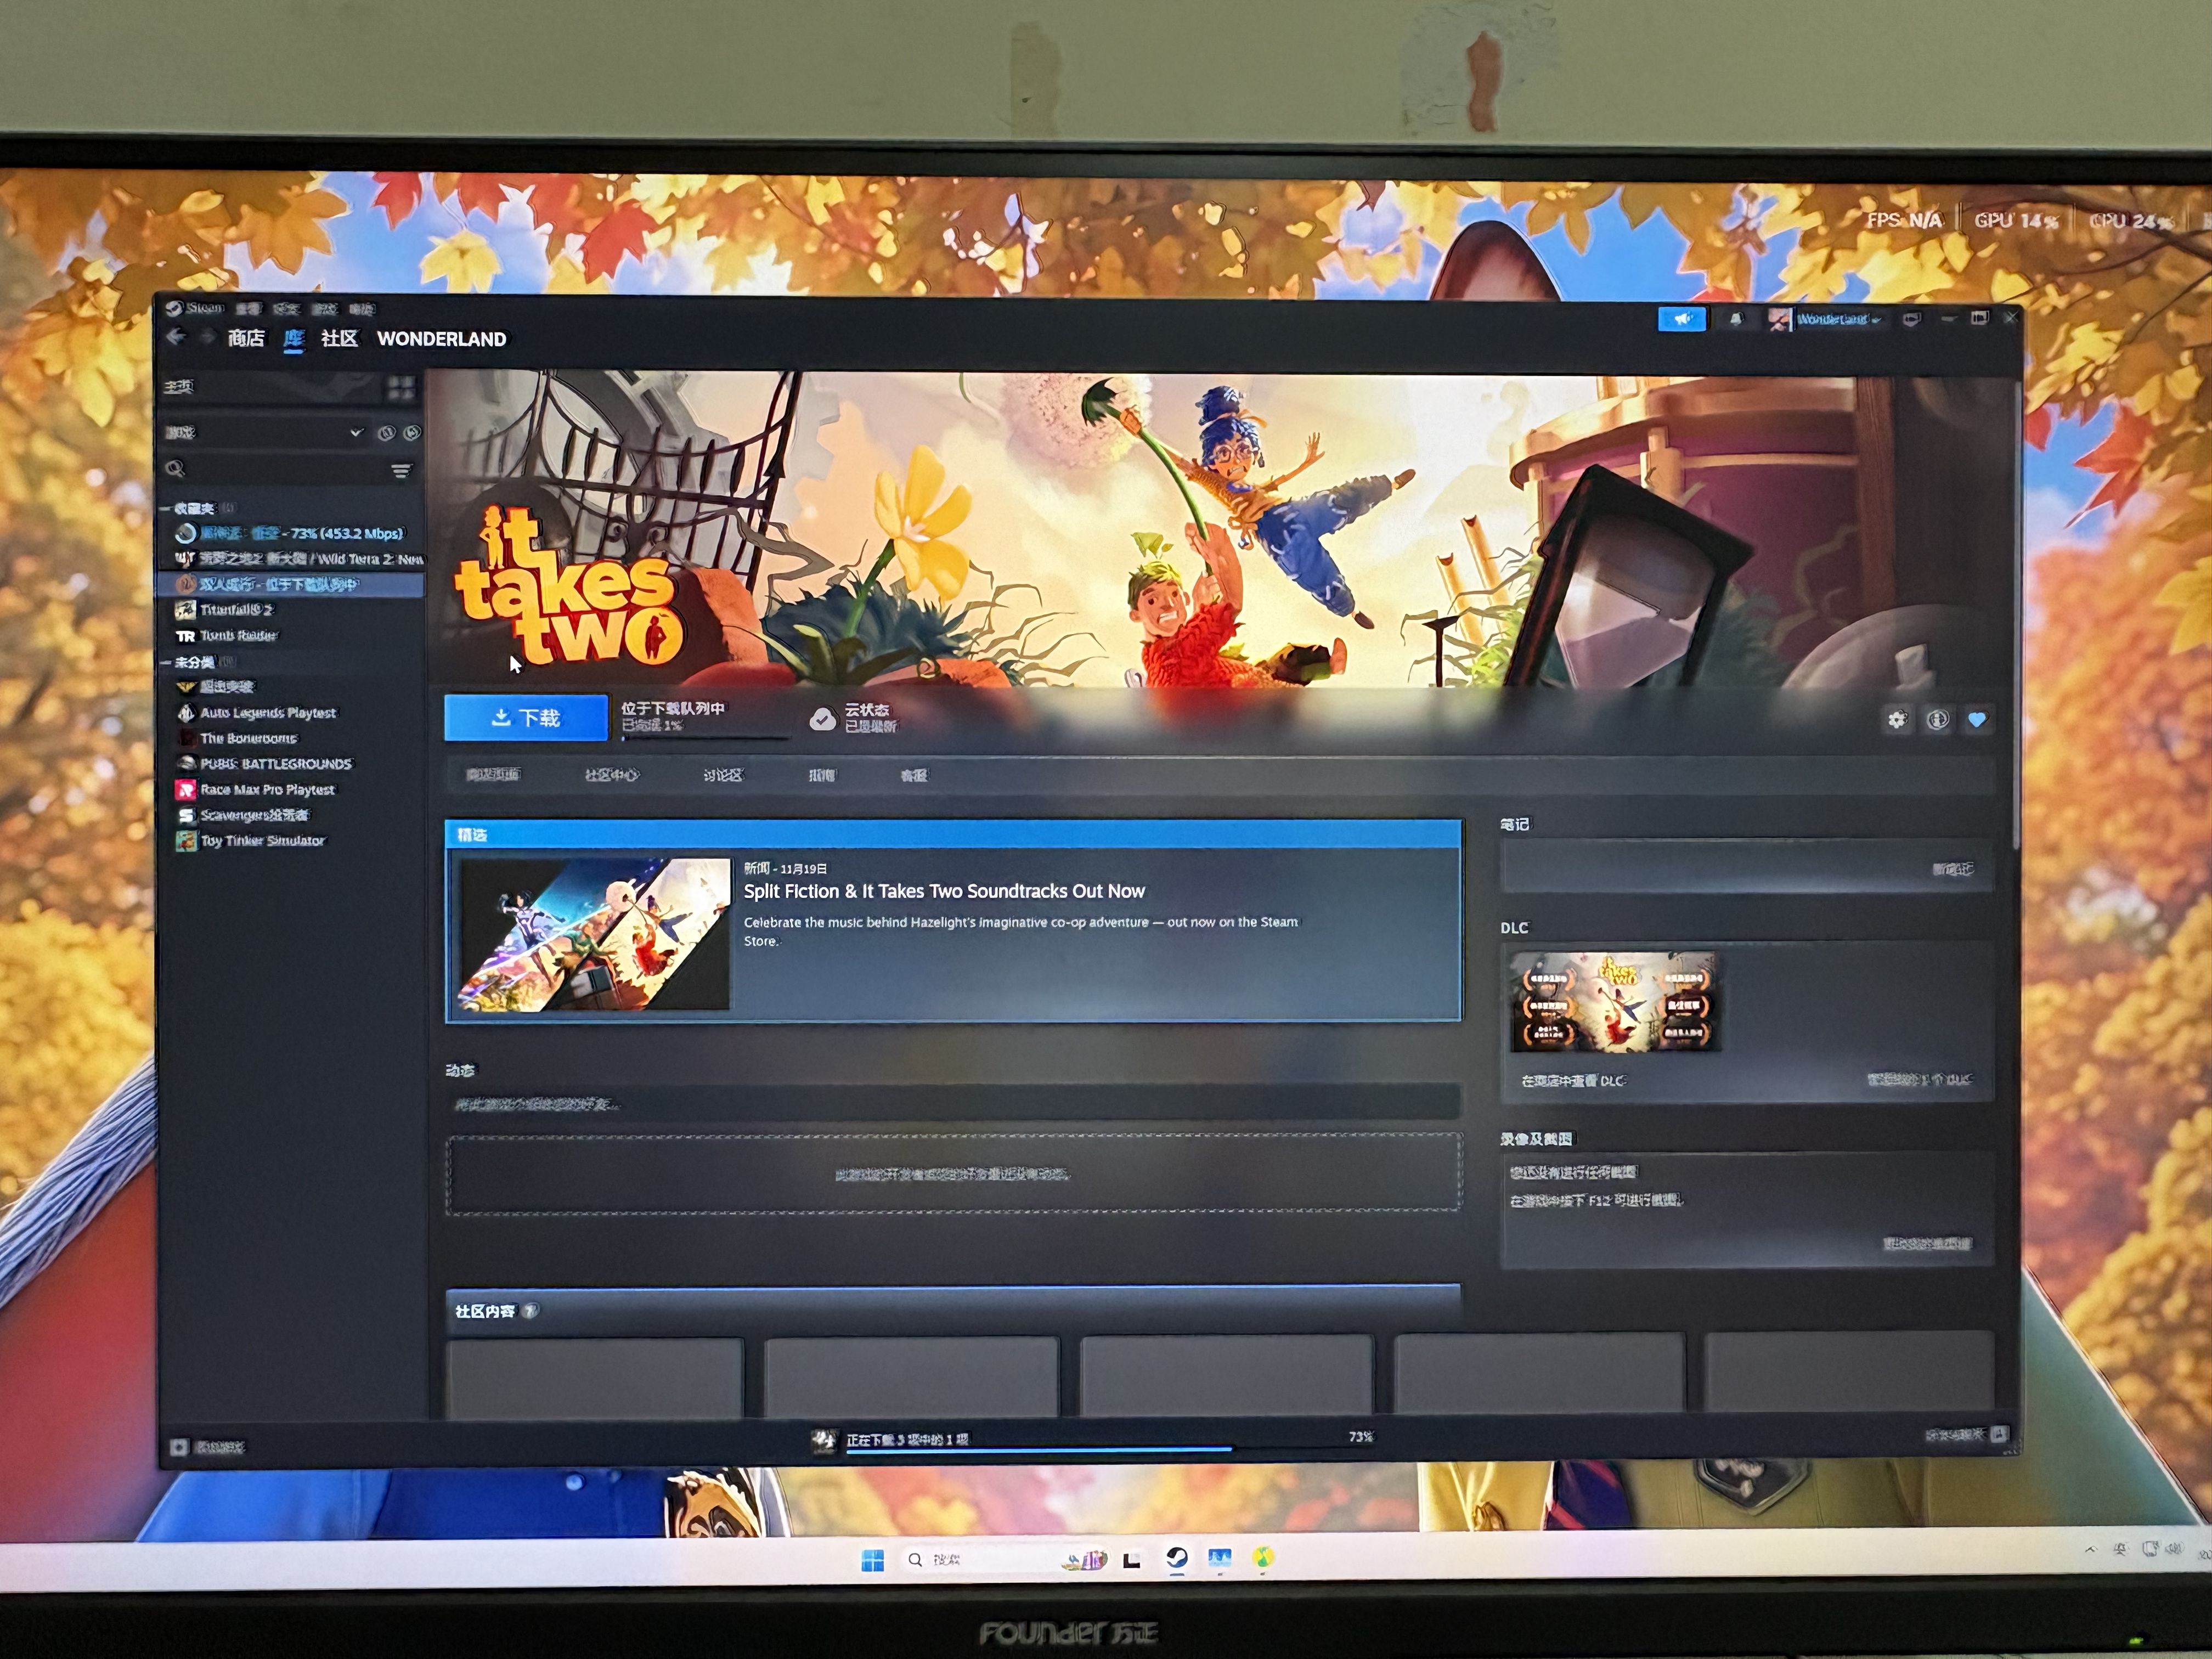Open the community hub link
This screenshot has height=1659, width=2212.
coord(611,775)
